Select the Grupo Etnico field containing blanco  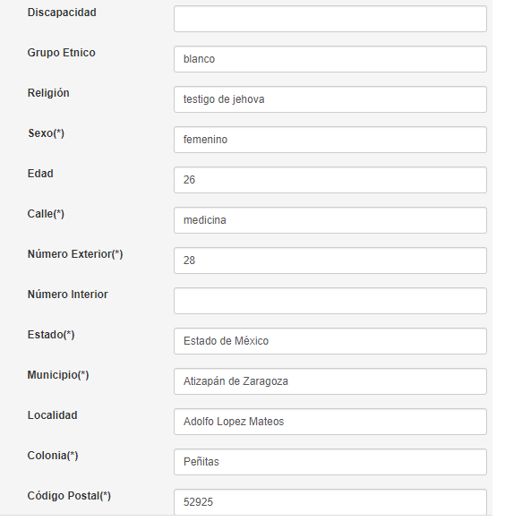coord(330,59)
